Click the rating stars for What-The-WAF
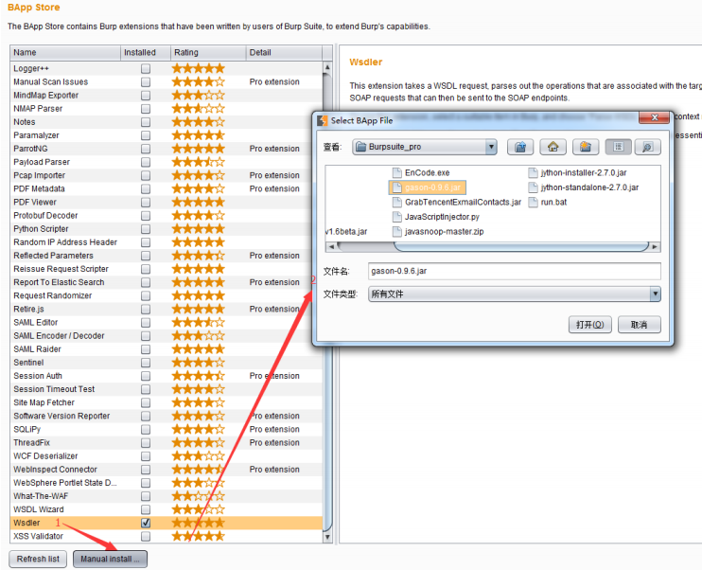The height and width of the screenshot is (570, 702). pyautogui.click(x=199, y=496)
